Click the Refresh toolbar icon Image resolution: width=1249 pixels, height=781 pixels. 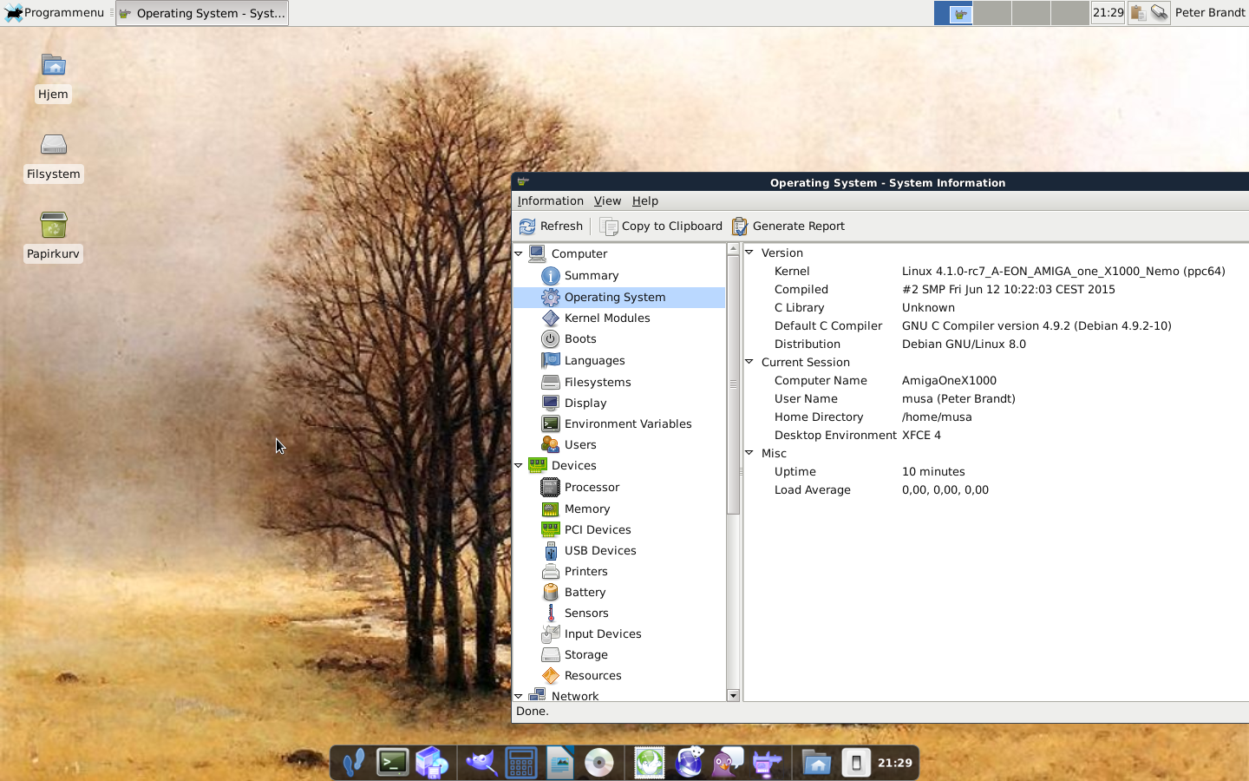click(x=527, y=226)
